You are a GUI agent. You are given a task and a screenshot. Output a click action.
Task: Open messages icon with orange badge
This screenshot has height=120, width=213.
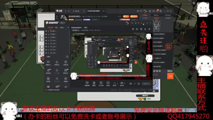point(157,11)
